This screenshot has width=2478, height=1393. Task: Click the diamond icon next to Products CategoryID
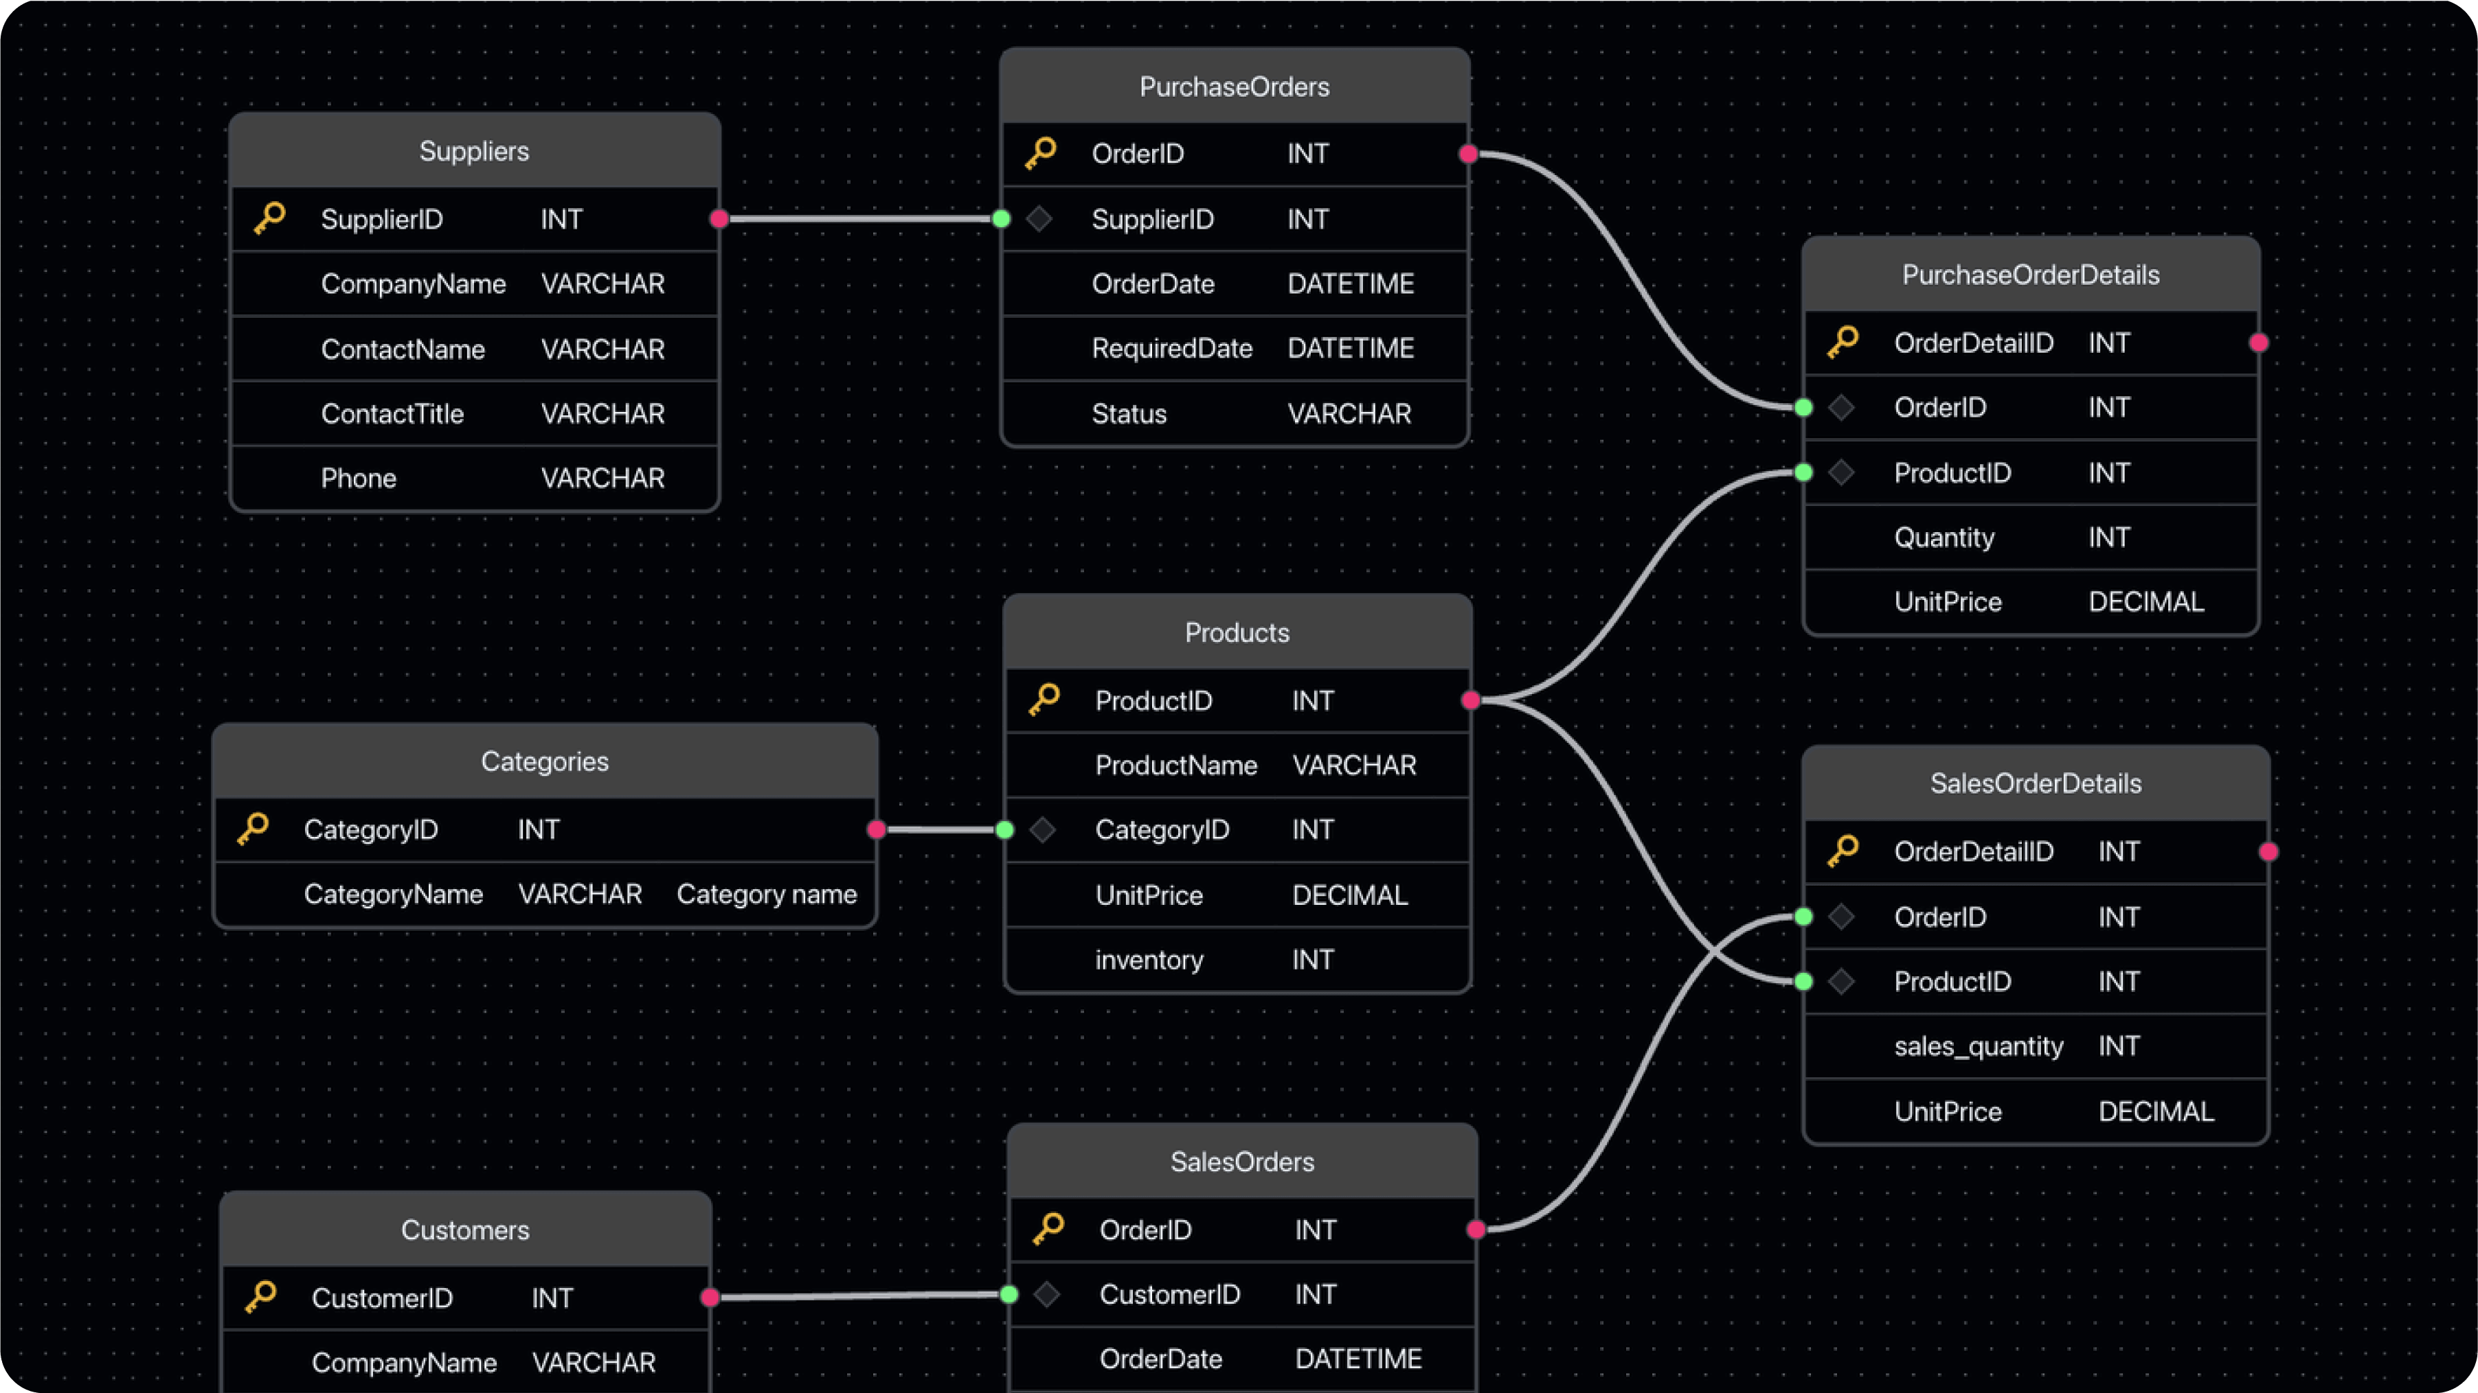click(x=1043, y=829)
